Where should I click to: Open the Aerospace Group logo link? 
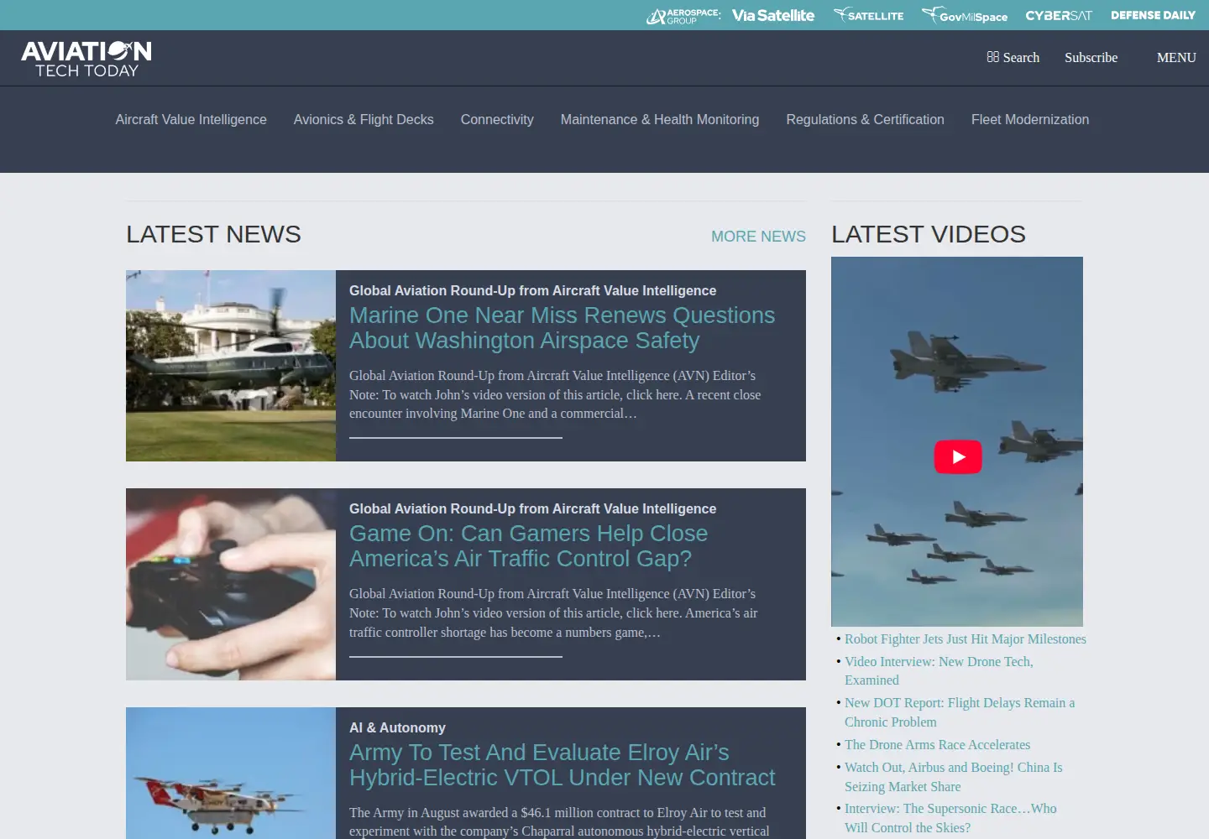[x=683, y=16]
